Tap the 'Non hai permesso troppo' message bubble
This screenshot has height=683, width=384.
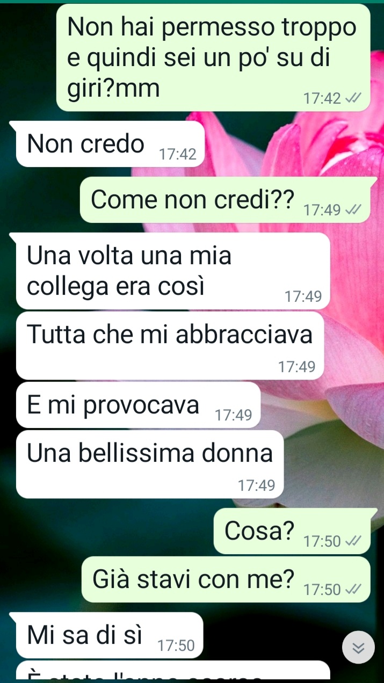point(213,57)
